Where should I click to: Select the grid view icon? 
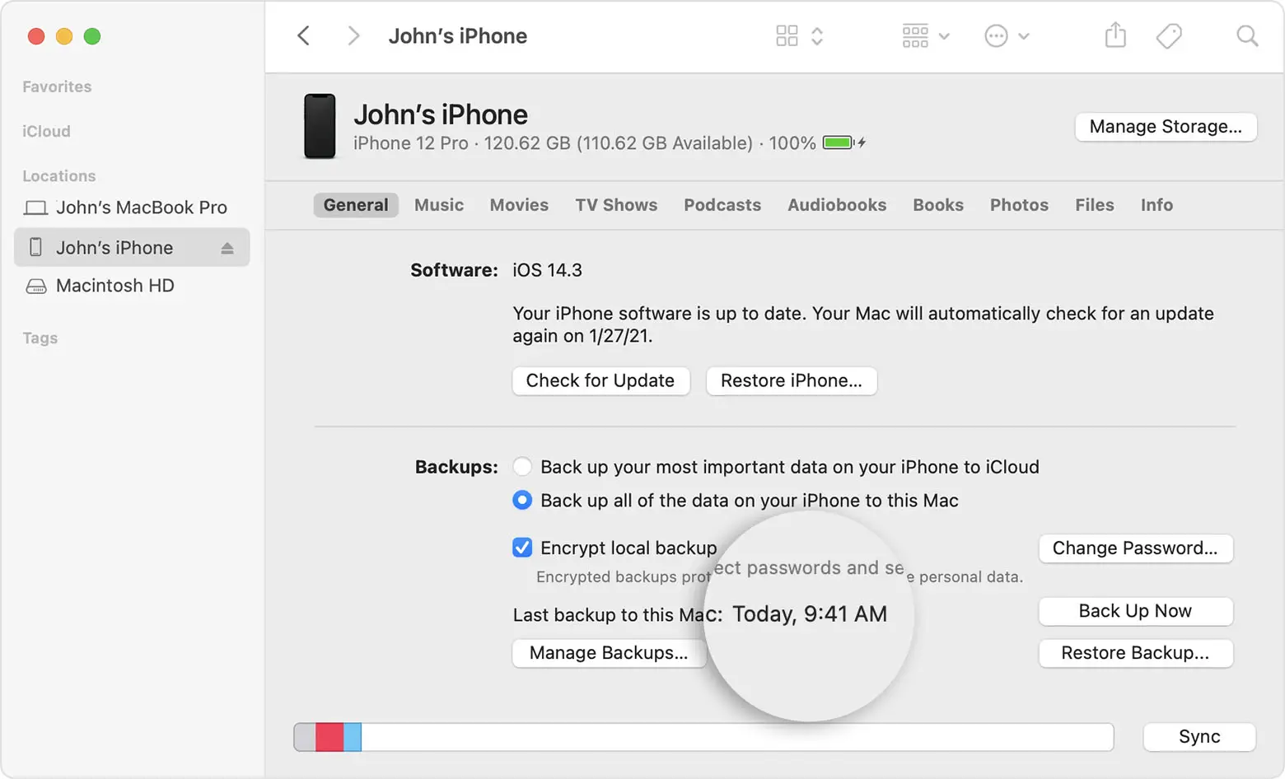tap(786, 35)
